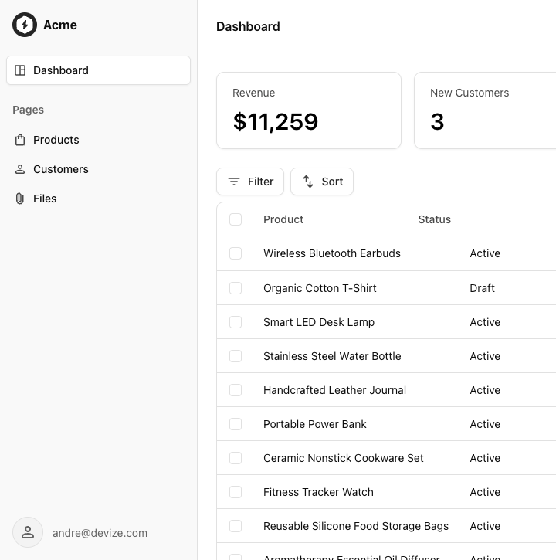Click the Product column header
The image size is (556, 560).
coord(283,219)
